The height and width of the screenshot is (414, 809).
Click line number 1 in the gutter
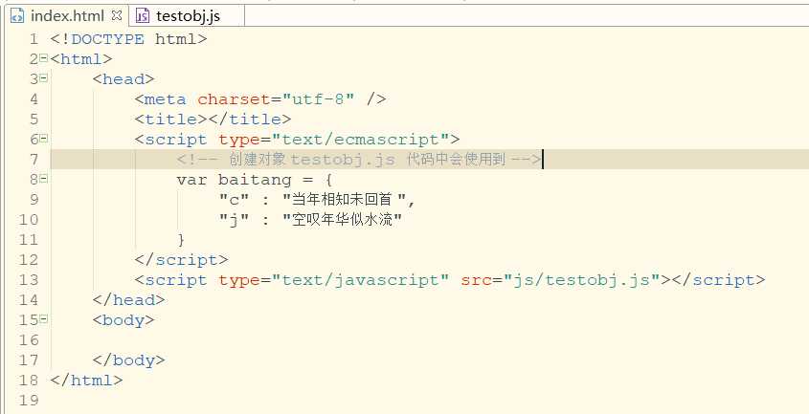coord(34,39)
